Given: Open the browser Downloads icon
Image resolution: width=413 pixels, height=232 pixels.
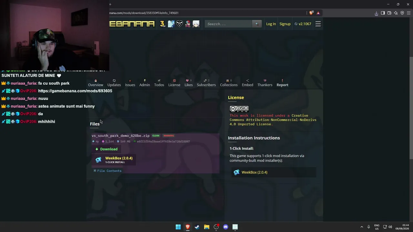Looking at the screenshot, I should [x=376, y=13].
